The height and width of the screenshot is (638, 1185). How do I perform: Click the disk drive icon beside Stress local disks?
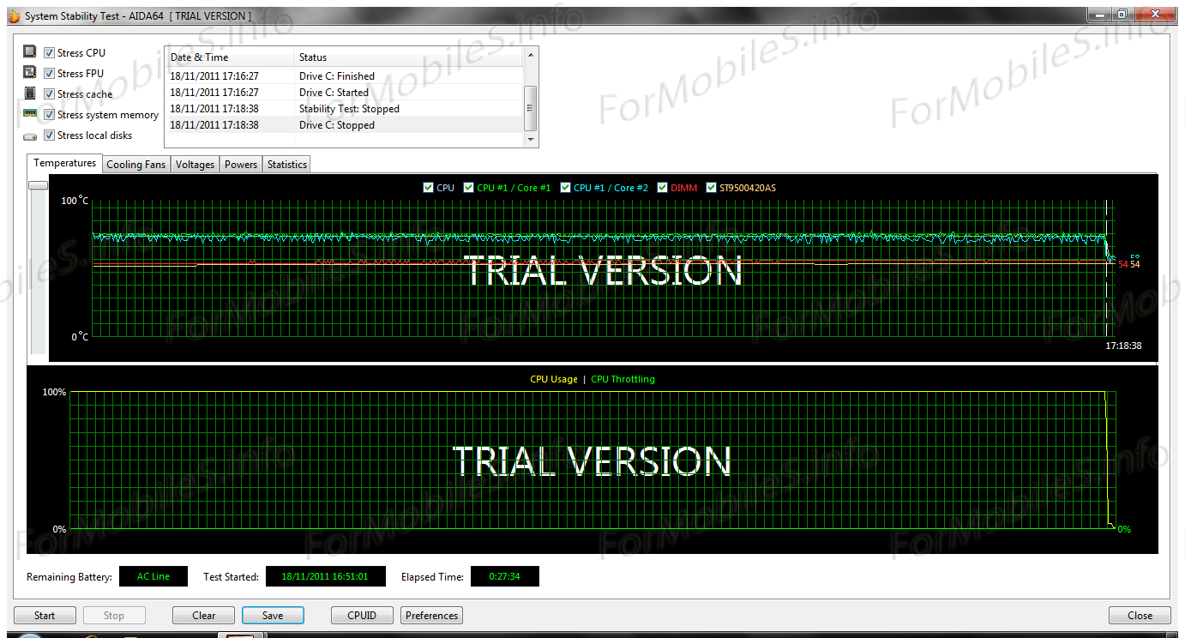tap(30, 135)
